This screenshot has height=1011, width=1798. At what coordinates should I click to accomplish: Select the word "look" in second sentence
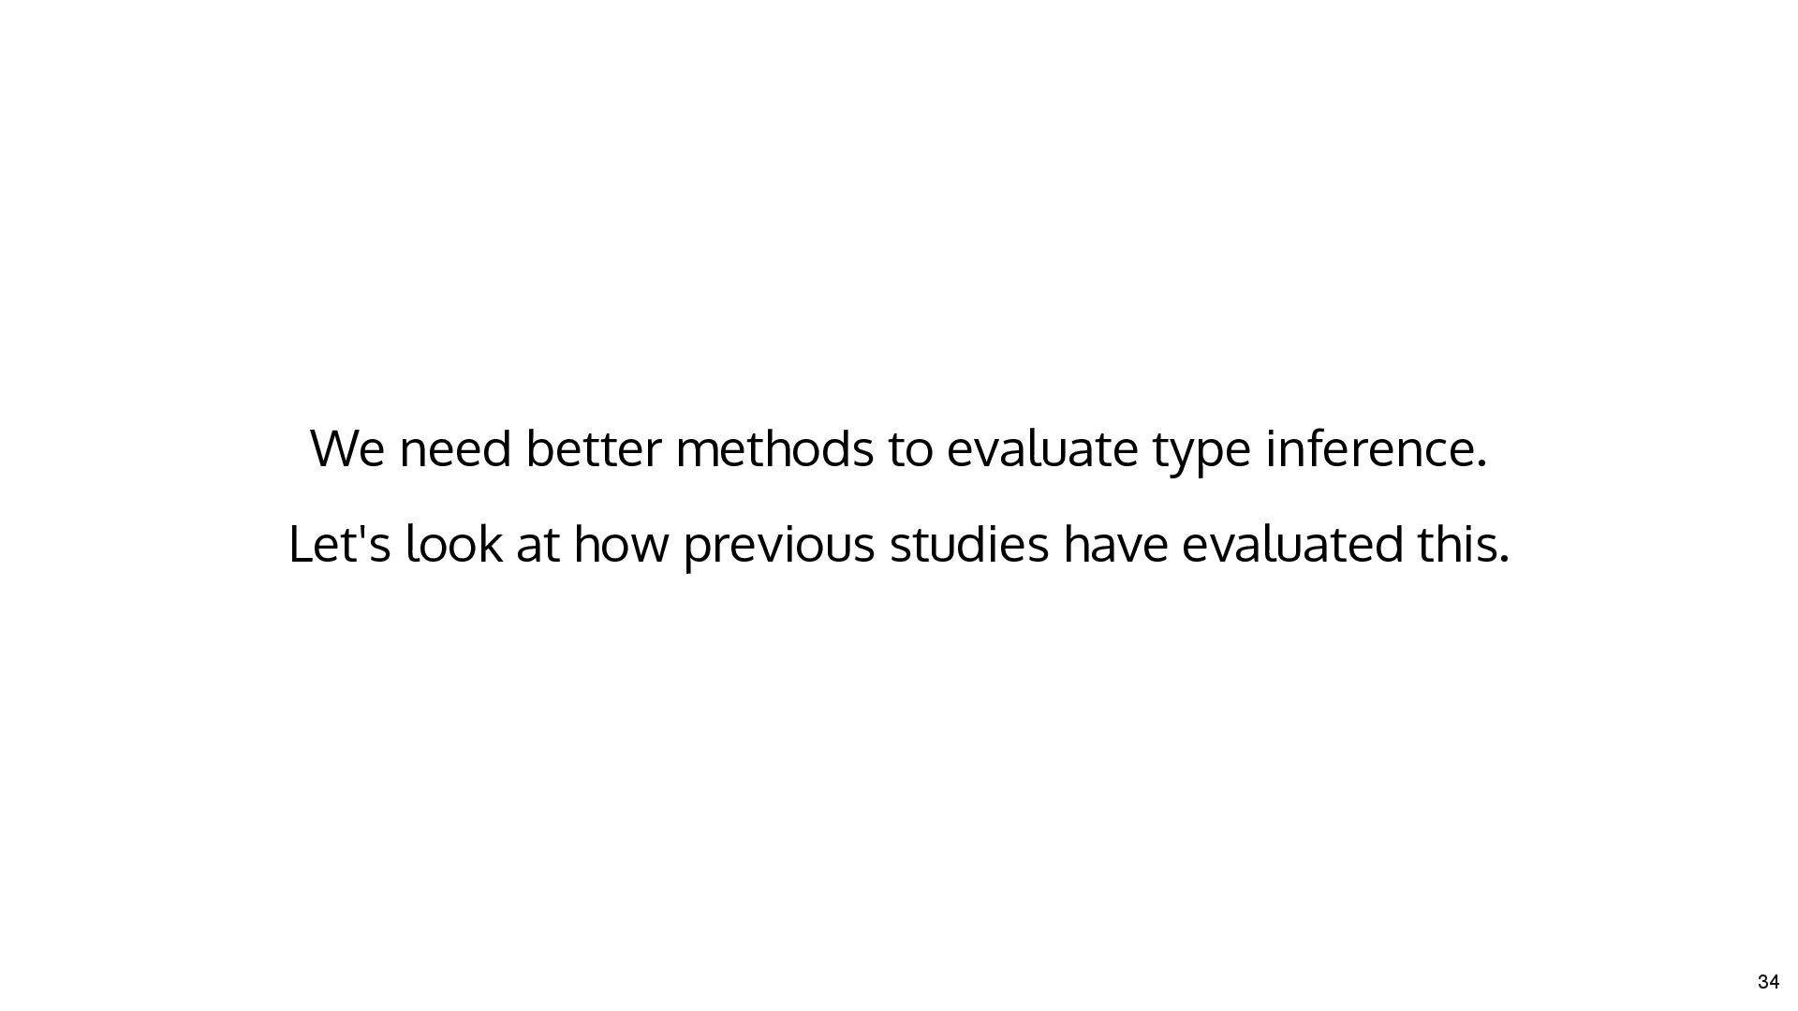click(453, 544)
